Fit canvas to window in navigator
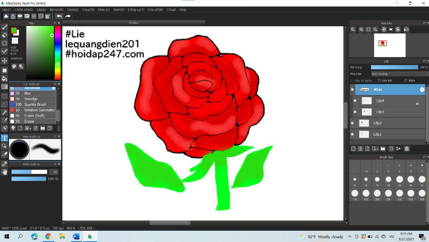429x242 pixels. (368, 29)
